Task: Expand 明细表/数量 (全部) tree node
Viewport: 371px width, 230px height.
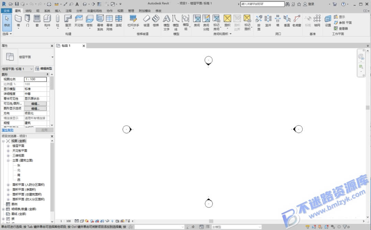Action: 3,209
